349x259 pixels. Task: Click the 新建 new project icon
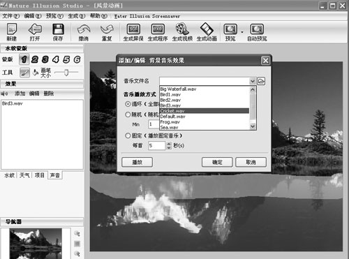click(12, 32)
